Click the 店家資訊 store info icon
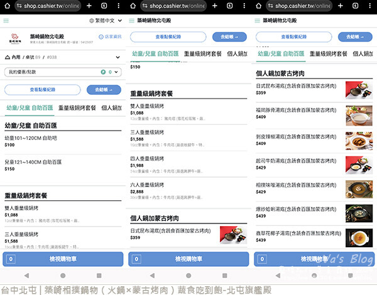 pyautogui.click(x=111, y=37)
